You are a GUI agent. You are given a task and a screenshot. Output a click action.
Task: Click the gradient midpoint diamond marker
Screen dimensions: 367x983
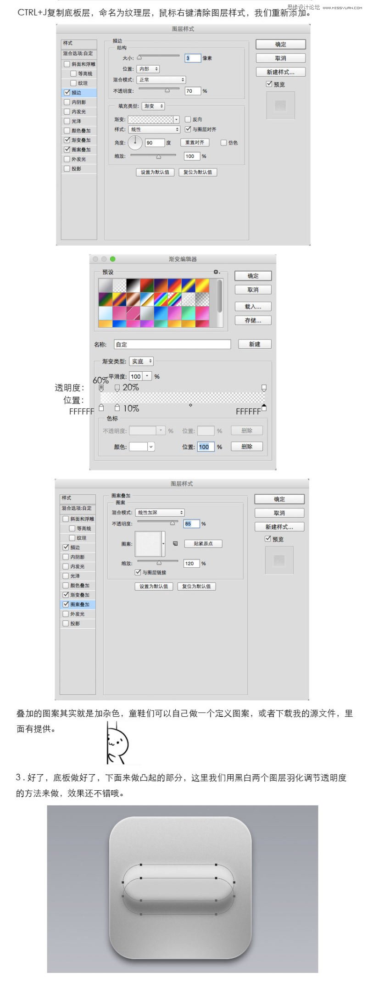pos(190,405)
